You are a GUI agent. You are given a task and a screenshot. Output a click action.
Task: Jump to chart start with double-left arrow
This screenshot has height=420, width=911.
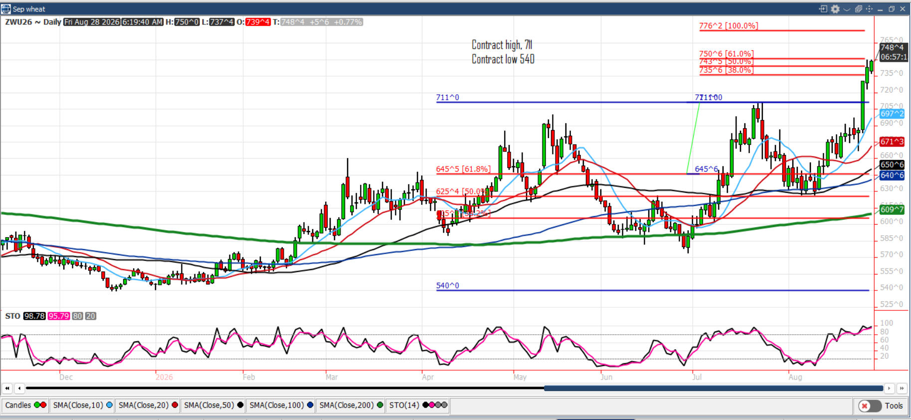(7, 388)
